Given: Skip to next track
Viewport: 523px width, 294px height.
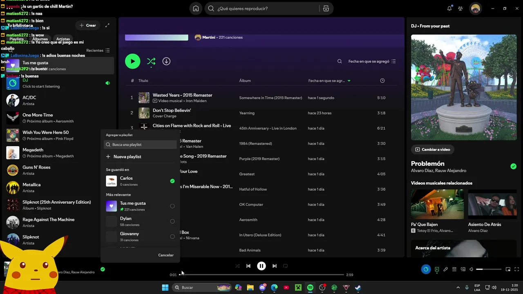Looking at the screenshot, I should tap(275, 266).
